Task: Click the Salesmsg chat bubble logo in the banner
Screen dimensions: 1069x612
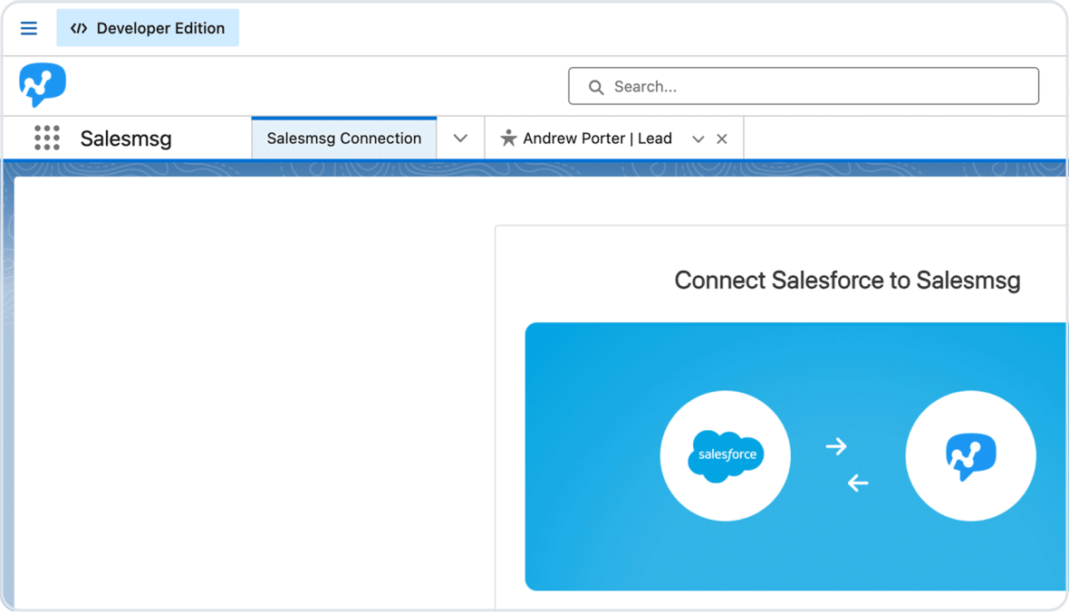Action: click(970, 455)
